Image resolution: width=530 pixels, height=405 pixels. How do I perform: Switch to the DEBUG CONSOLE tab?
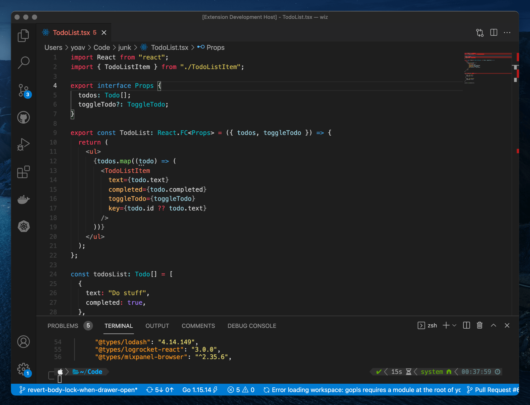click(252, 326)
